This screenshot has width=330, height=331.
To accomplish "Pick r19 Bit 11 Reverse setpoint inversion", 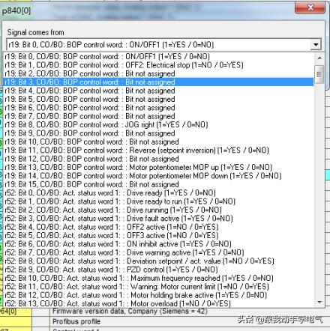I will (158, 151).
